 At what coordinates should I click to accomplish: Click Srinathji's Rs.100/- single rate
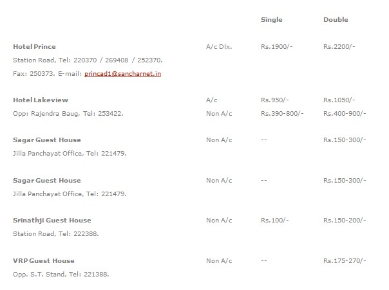(274, 220)
